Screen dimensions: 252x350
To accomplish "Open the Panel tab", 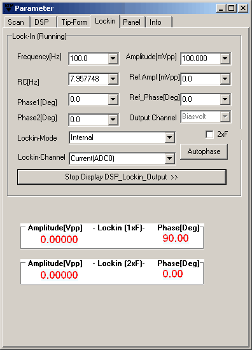I will tap(132, 22).
